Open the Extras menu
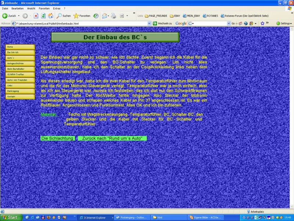The width and height of the screenshot is (294, 221). (57, 8)
